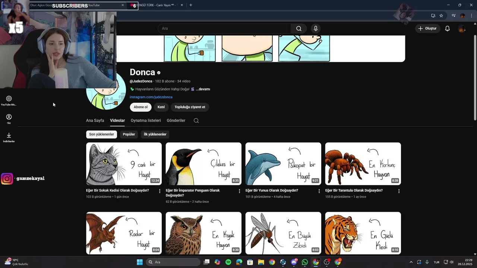Open the Chrome profile avatar
Screen dimensions: 477x268
click(x=462, y=16)
